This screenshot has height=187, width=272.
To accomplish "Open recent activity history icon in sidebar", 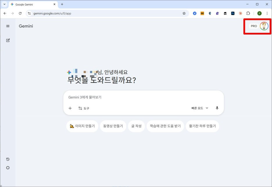I will coord(8,159).
